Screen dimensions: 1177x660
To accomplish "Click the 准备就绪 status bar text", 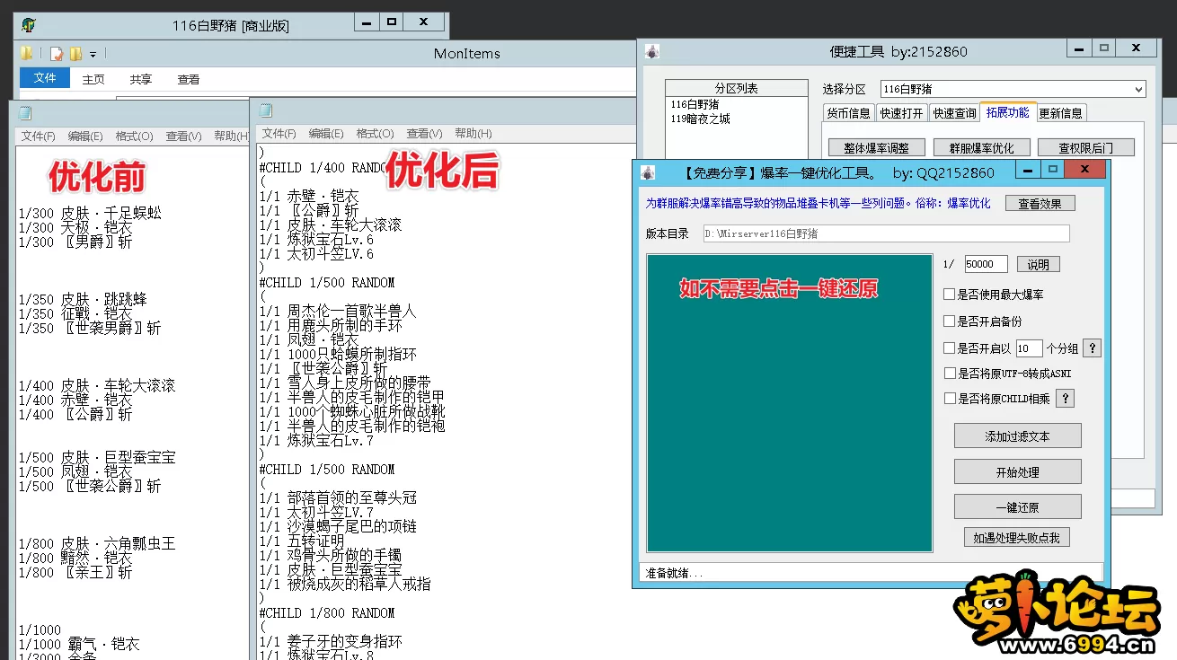I will point(673,572).
